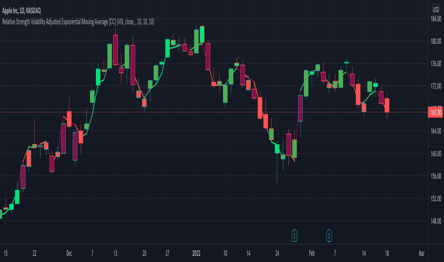Click the 148.00 price axis label
Image resolution: width=444 pixels, height=262 pixels.
tap(436, 221)
